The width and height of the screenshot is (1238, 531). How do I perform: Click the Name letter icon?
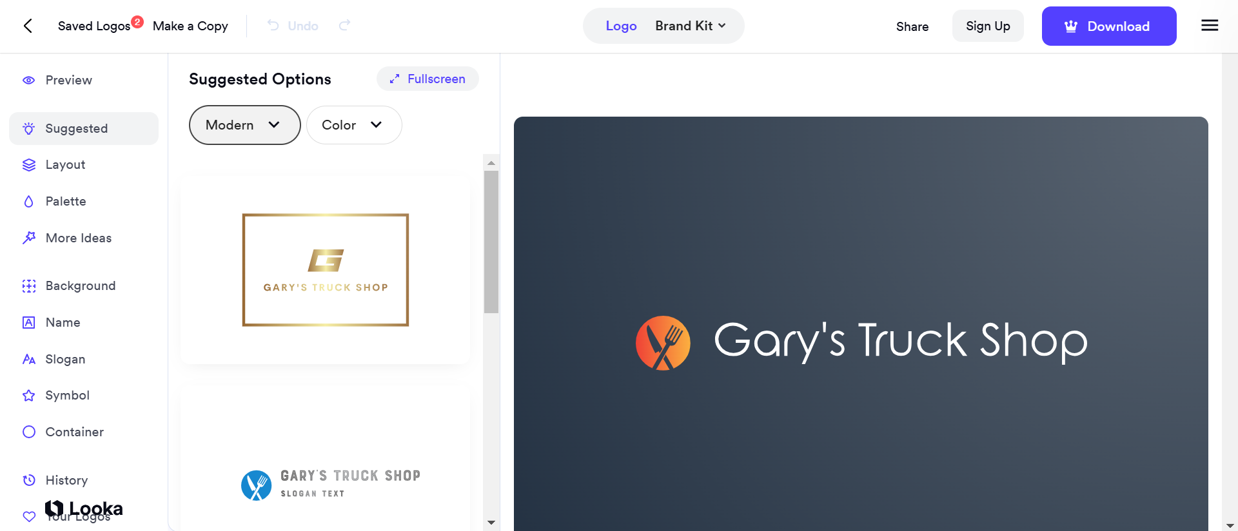pyautogui.click(x=29, y=322)
